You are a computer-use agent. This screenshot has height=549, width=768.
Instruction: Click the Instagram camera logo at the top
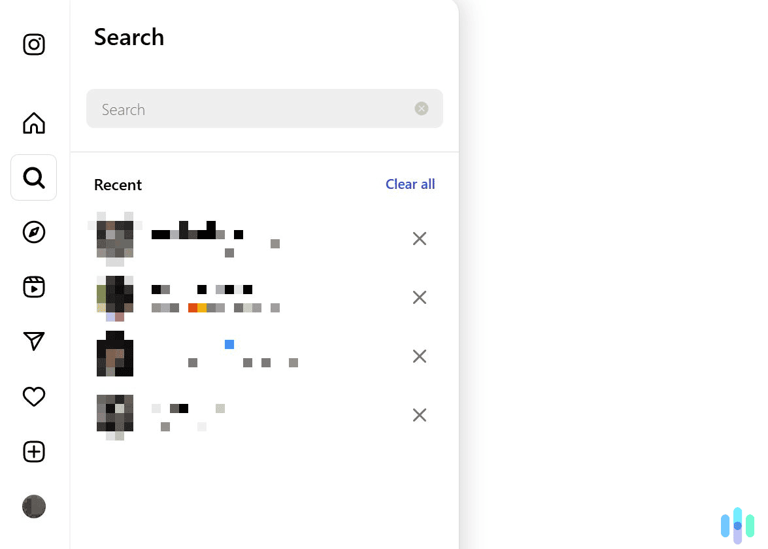point(33,44)
